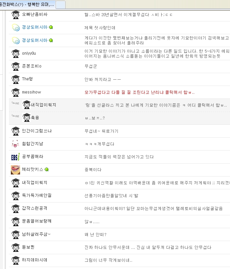Click the green status dot beside 체리맛키스
This screenshot has height=269, width=230.
tap(47, 170)
